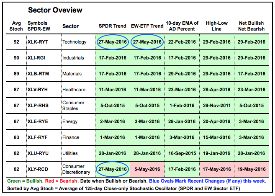The width and height of the screenshot is (275, 196).
Task: Click the 16-Sep-2015 cell in Utilities row
Action: click(182, 153)
